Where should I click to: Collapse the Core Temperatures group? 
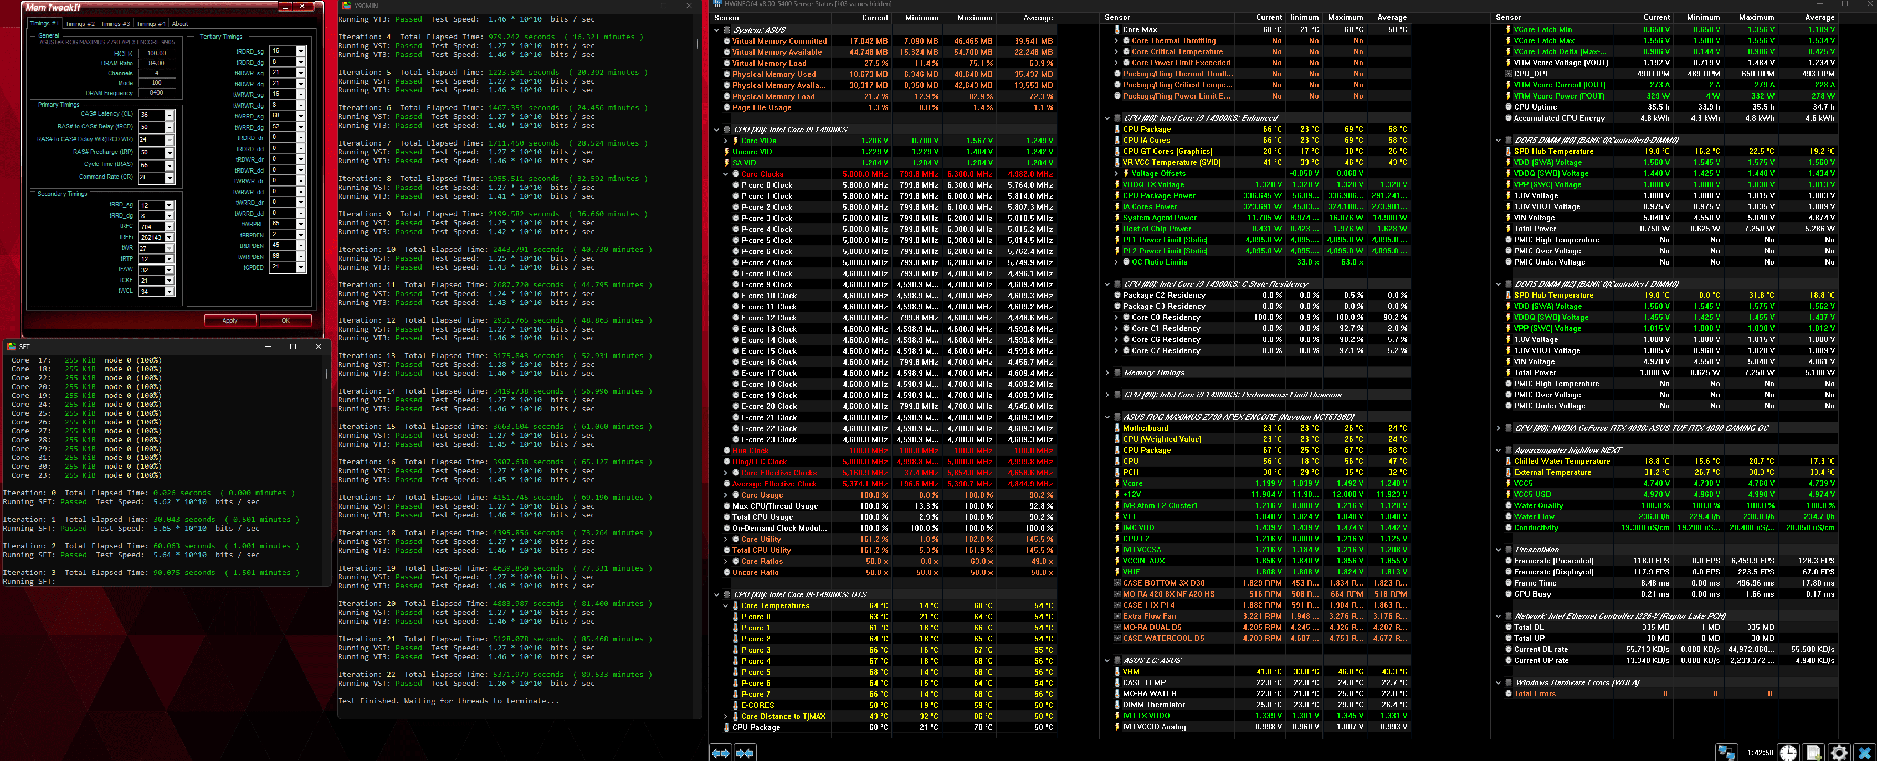click(726, 606)
